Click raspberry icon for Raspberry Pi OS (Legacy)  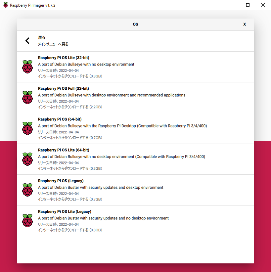click(x=27, y=190)
